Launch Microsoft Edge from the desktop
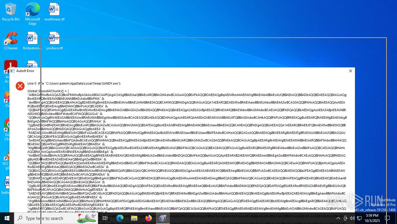The width and height of the screenshot is (397, 224). tap(32, 14)
